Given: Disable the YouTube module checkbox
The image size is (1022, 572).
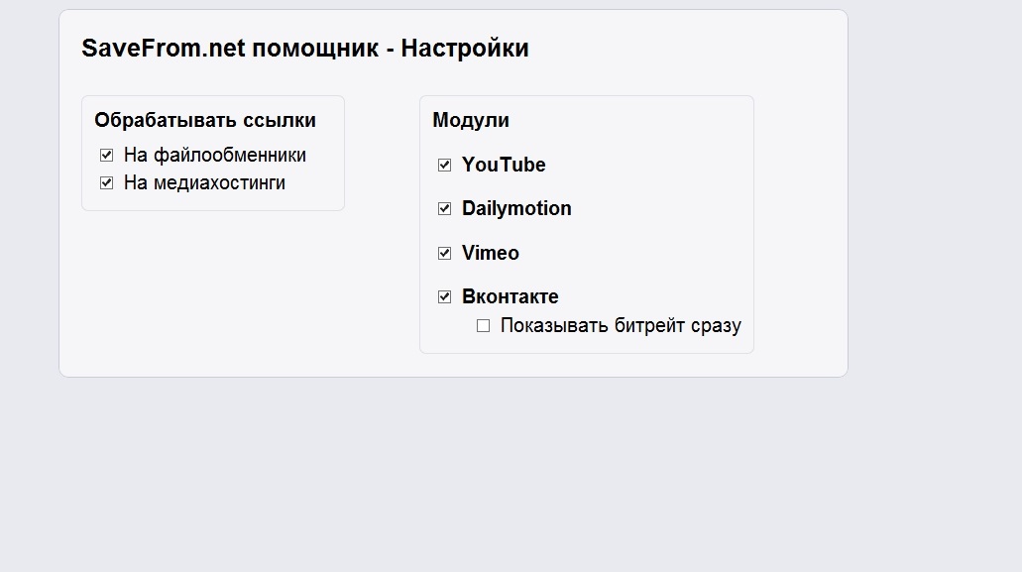Looking at the screenshot, I should (445, 165).
